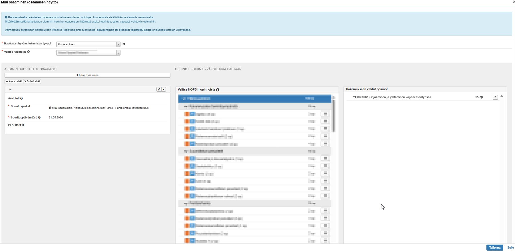Click YH00CH61 Ohjaaminen ja johtaminen vapaaehtoistyössä

click(x=392, y=97)
